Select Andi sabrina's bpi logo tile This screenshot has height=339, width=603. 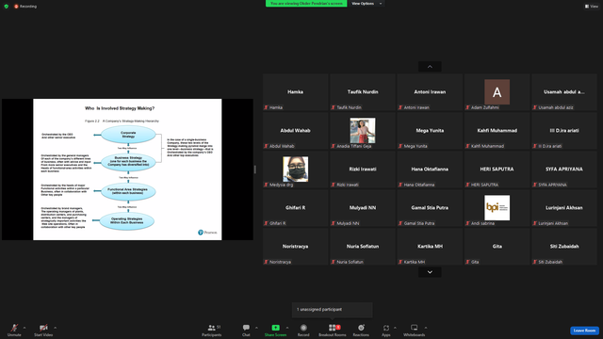tap(497, 208)
